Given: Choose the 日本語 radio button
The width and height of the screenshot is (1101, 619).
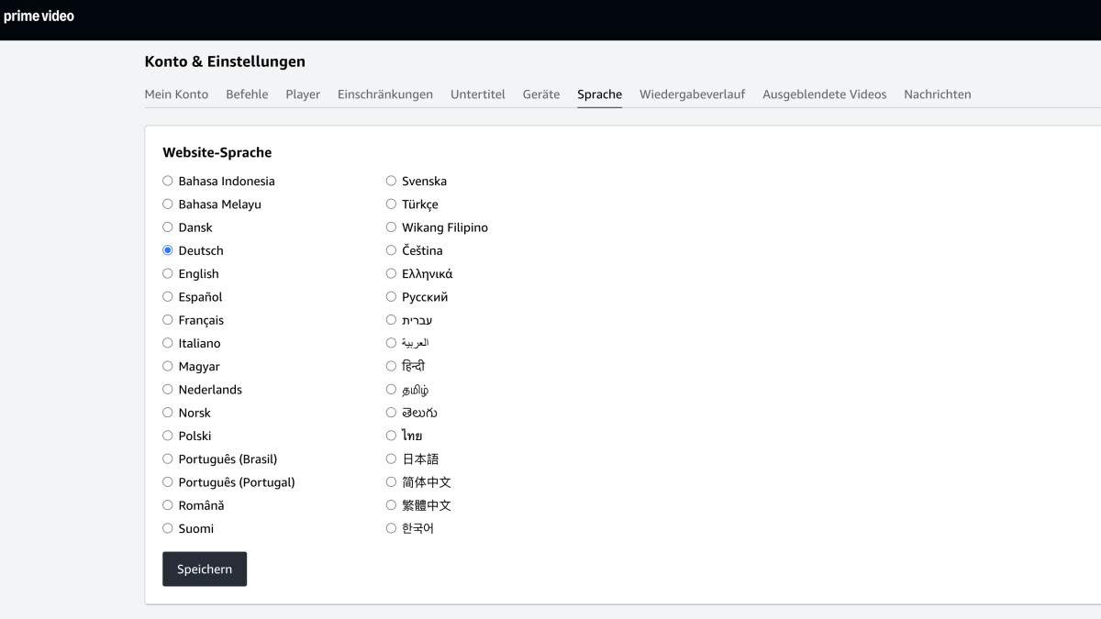Looking at the screenshot, I should [391, 459].
